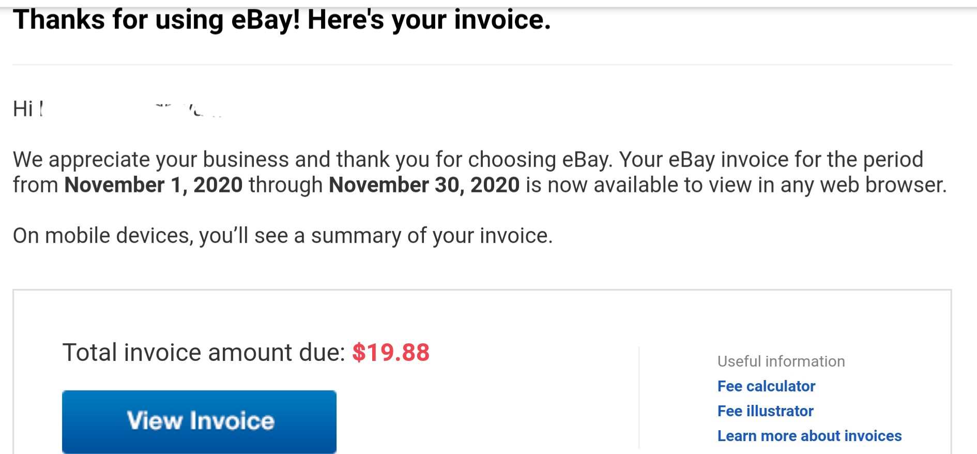Click the red $19.88 amount due

point(390,353)
